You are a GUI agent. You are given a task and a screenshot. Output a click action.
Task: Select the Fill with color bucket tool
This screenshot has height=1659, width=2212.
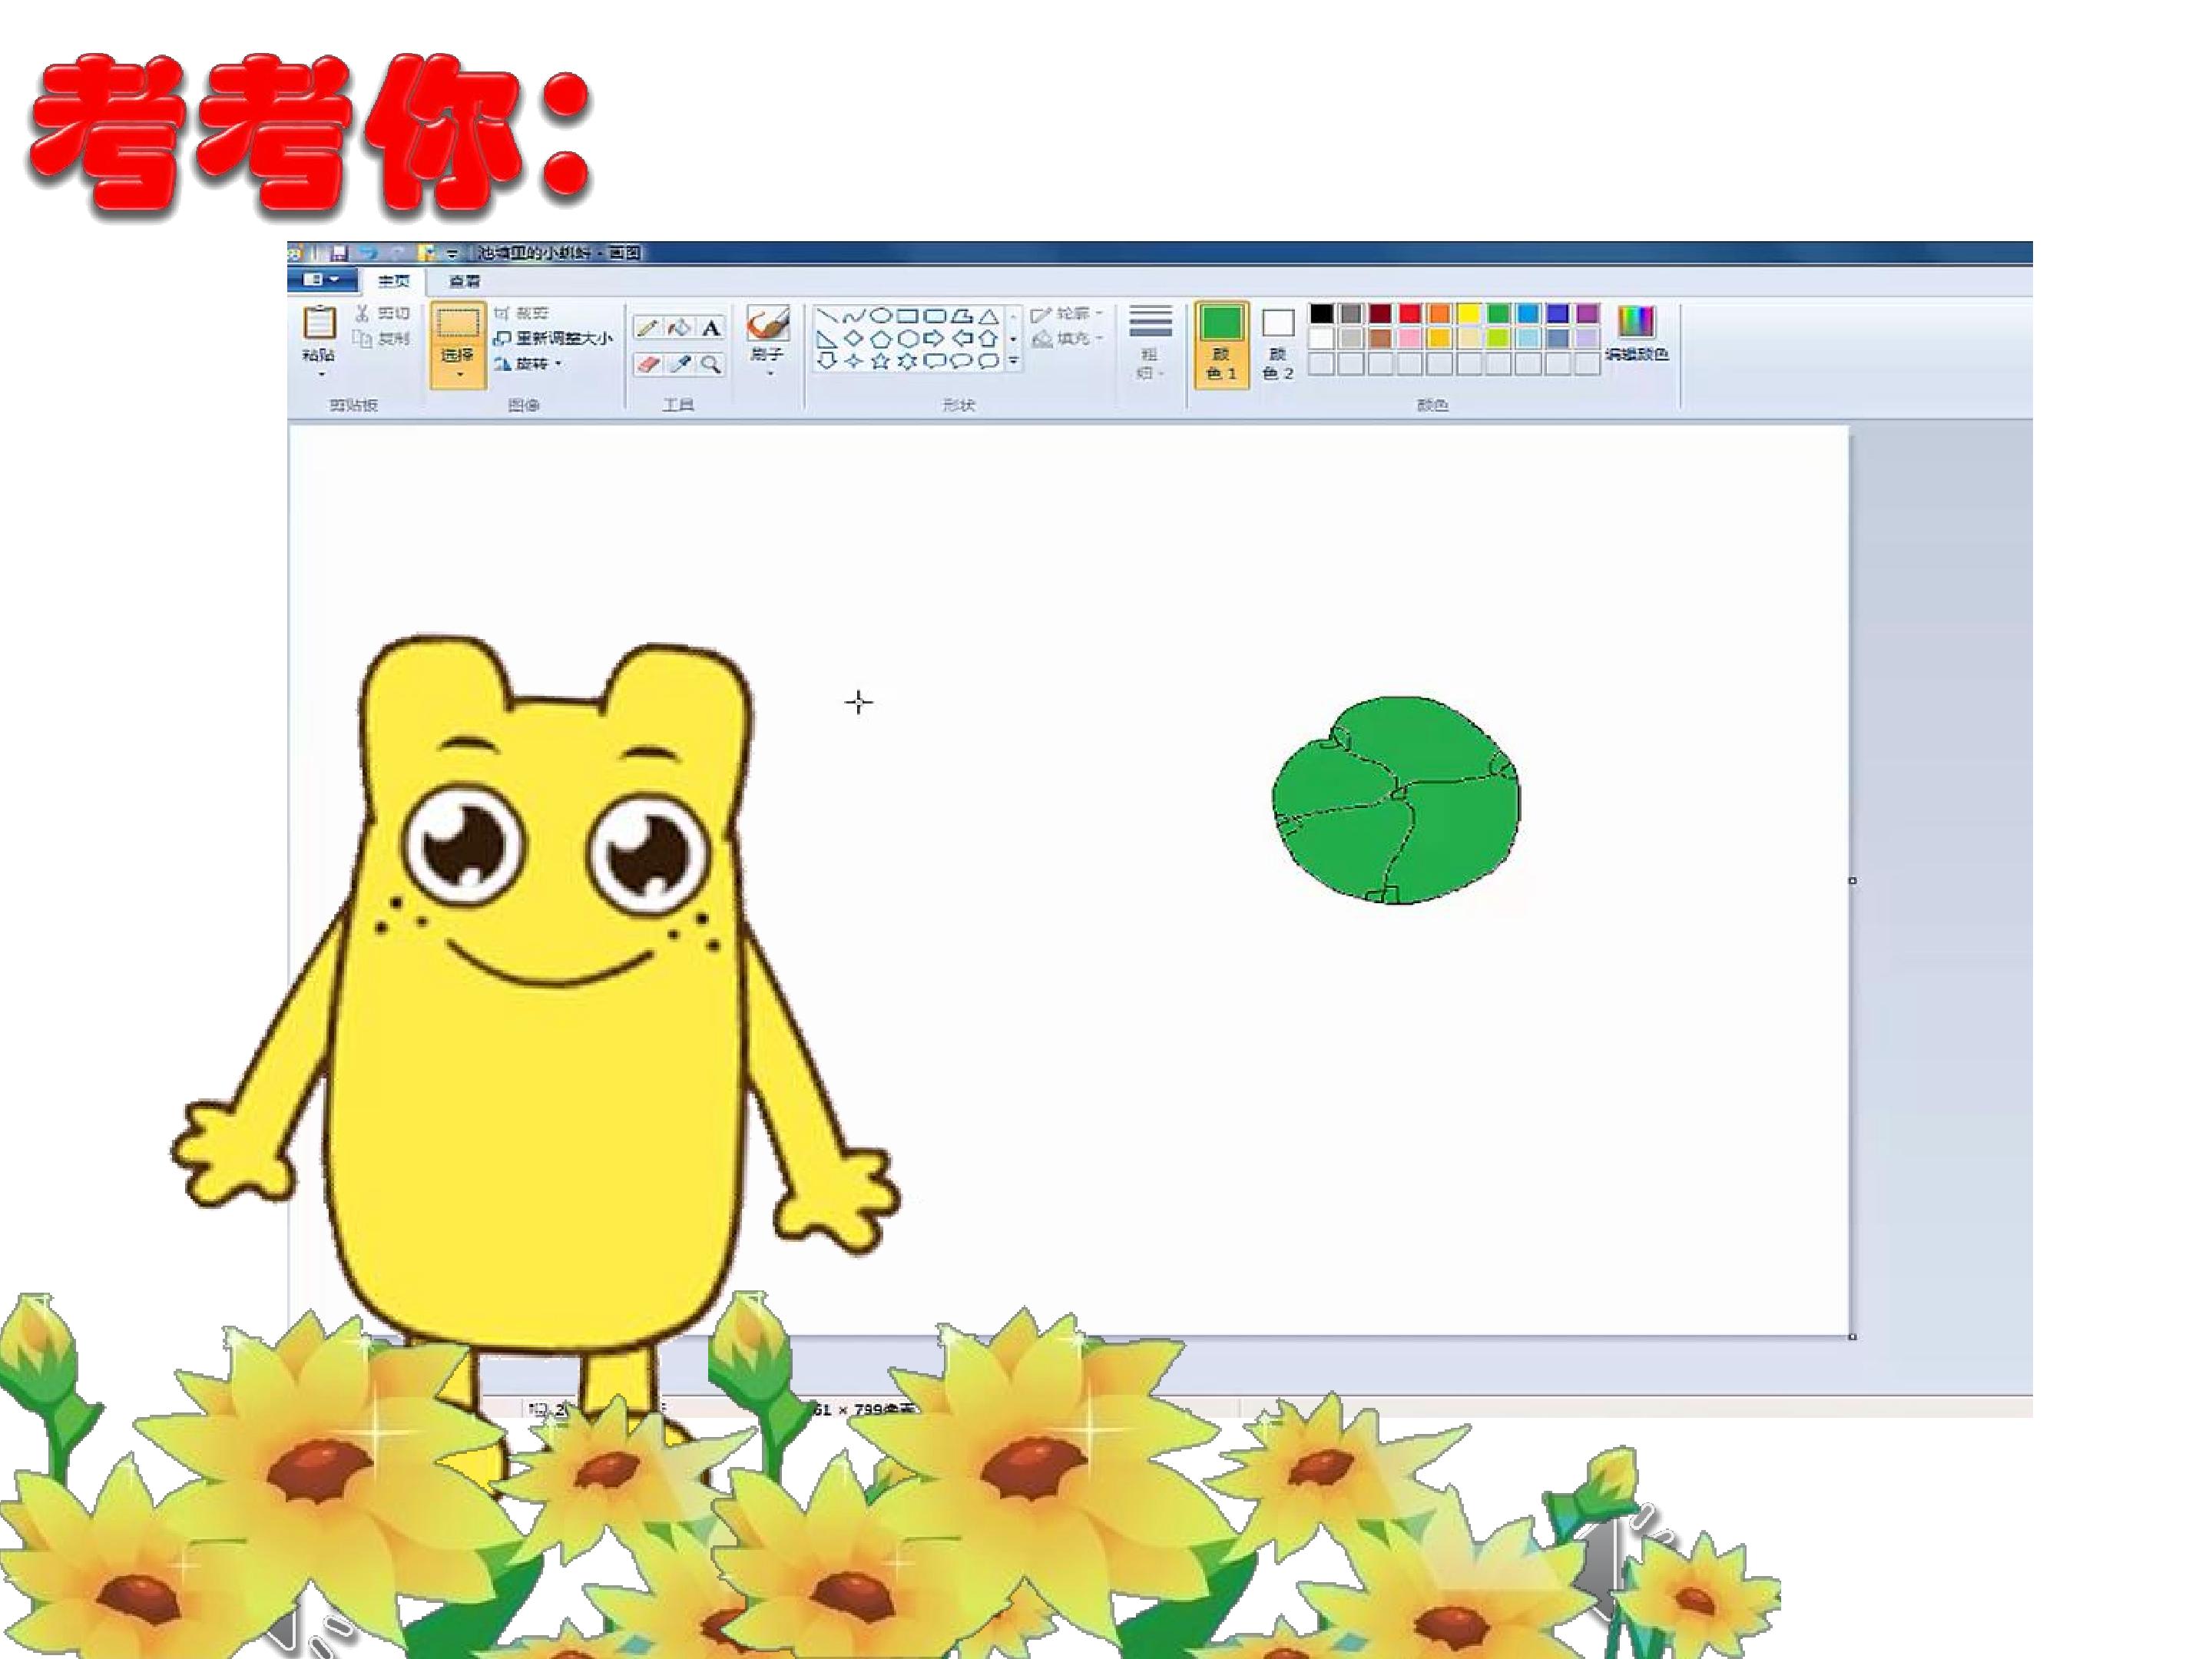click(x=679, y=328)
